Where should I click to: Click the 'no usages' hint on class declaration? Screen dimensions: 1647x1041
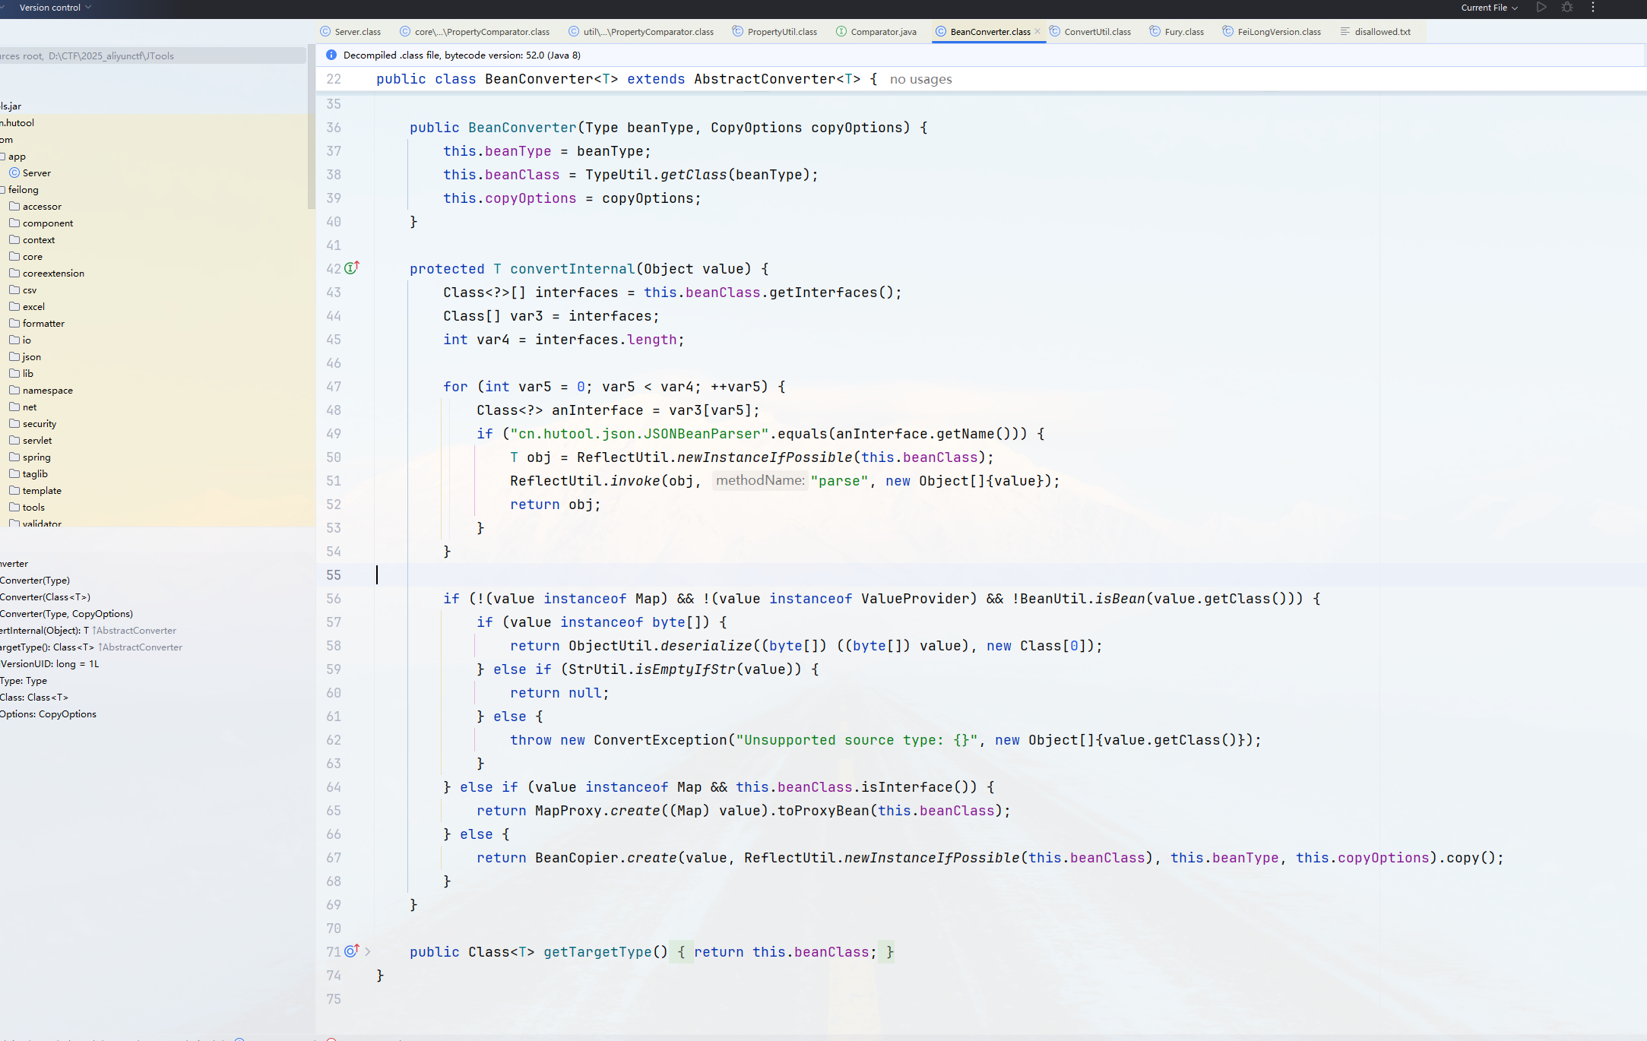920,79
